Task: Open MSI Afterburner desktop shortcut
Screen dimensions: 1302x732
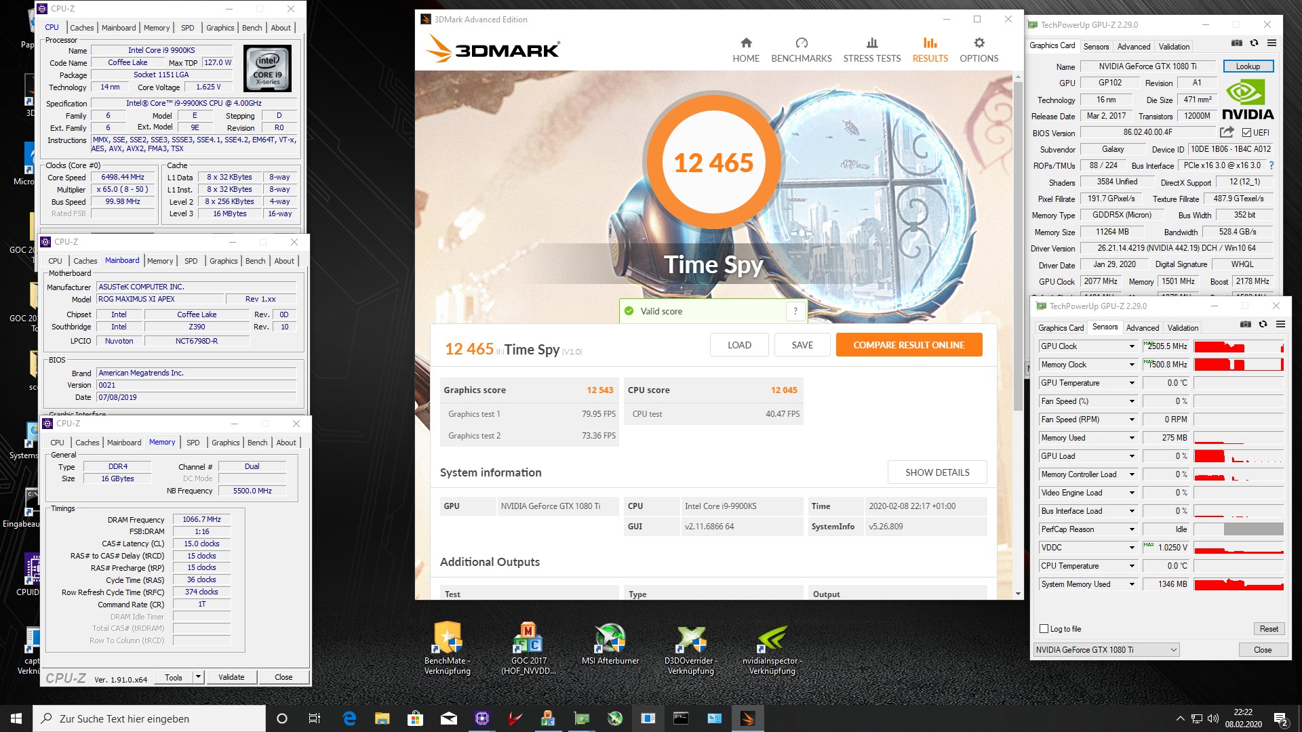Action: coord(610,644)
